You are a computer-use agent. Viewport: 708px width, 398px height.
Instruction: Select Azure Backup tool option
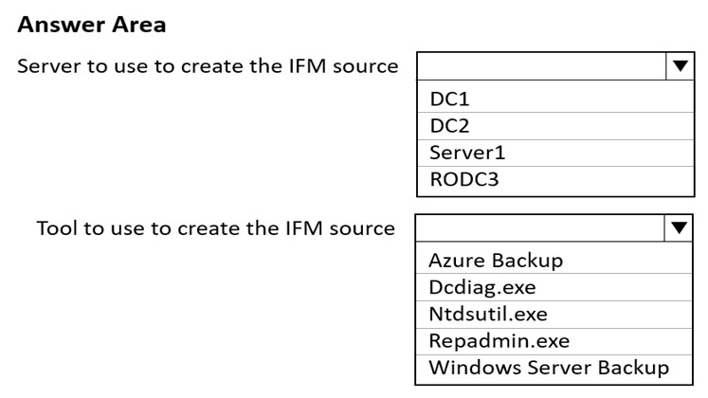tap(554, 261)
